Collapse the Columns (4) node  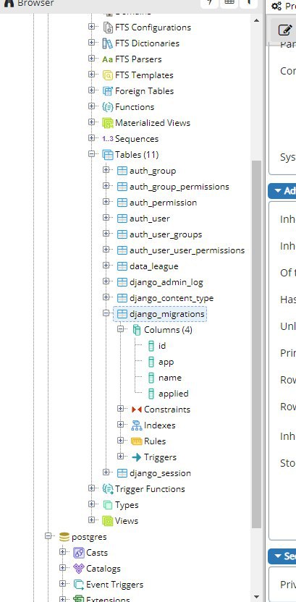[121, 329]
